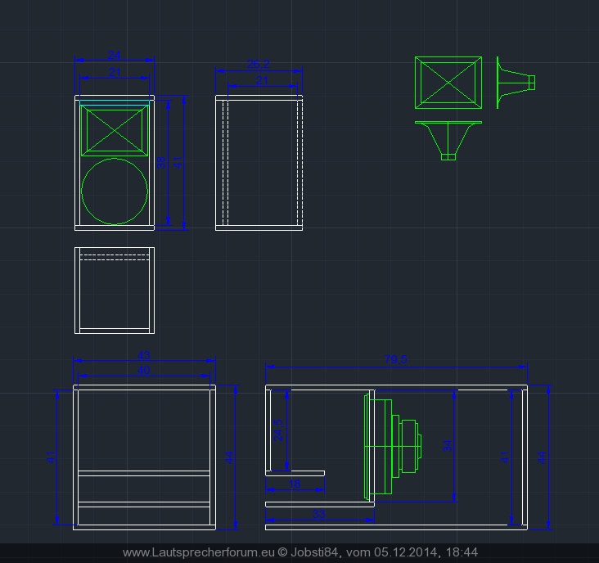This screenshot has width=599, height=563.
Task: Select the 24,5 vertical dimension text
Action: [x=278, y=430]
